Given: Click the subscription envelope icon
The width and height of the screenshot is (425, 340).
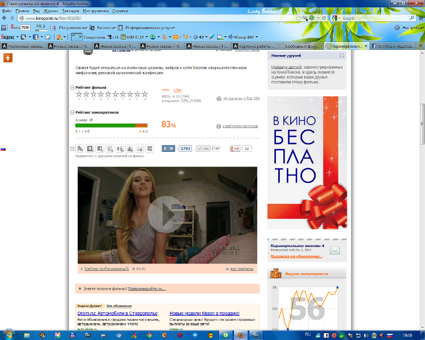Looking at the screenshot, I should pyautogui.click(x=335, y=250).
